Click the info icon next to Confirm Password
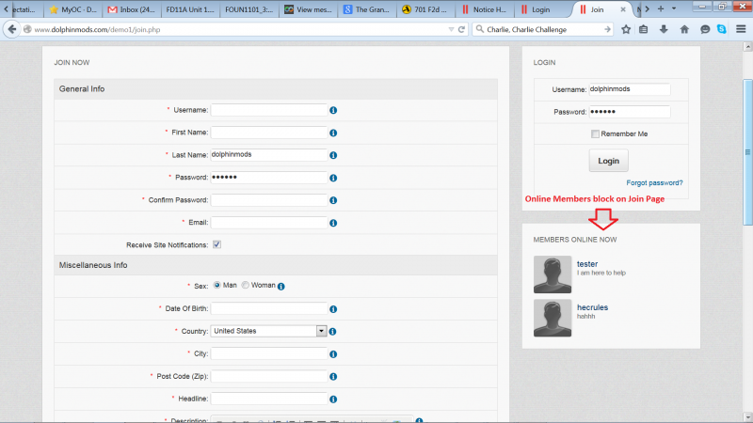Viewport: 753px width, 423px height. point(333,200)
